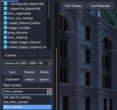Toggle the trigger_multiple checkbox
Screen dimensions: 117x110
(x=5, y=28)
